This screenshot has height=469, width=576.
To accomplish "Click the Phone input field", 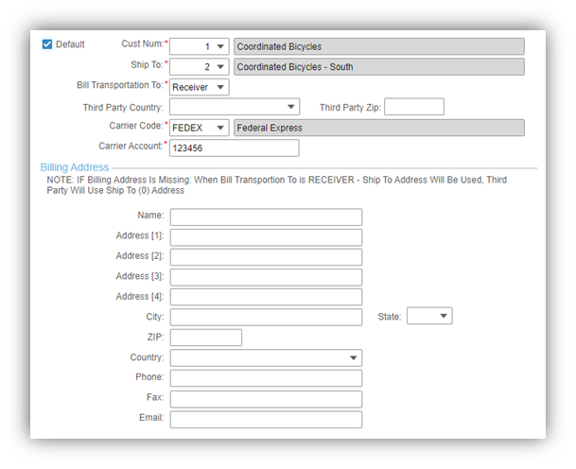I will point(266,378).
